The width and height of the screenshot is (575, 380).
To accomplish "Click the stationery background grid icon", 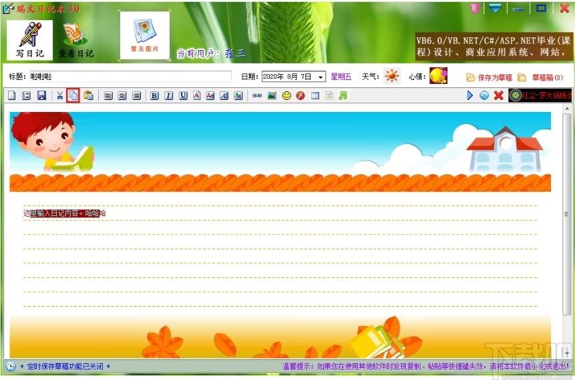I will [x=329, y=95].
